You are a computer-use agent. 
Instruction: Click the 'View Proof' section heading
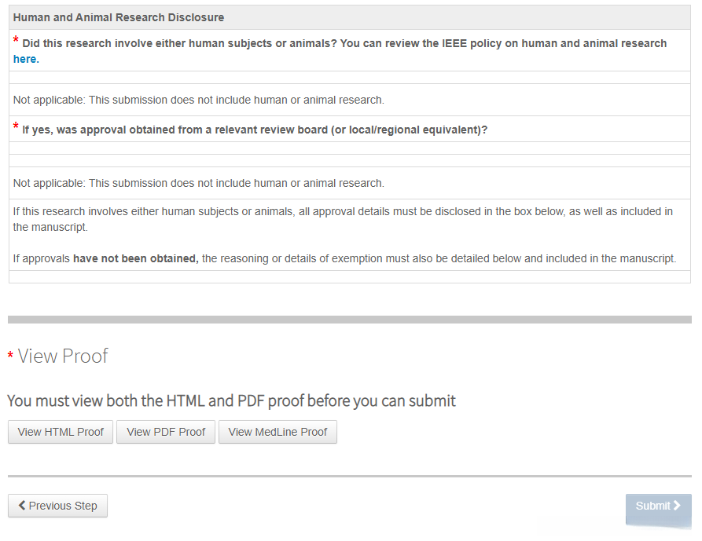[63, 356]
